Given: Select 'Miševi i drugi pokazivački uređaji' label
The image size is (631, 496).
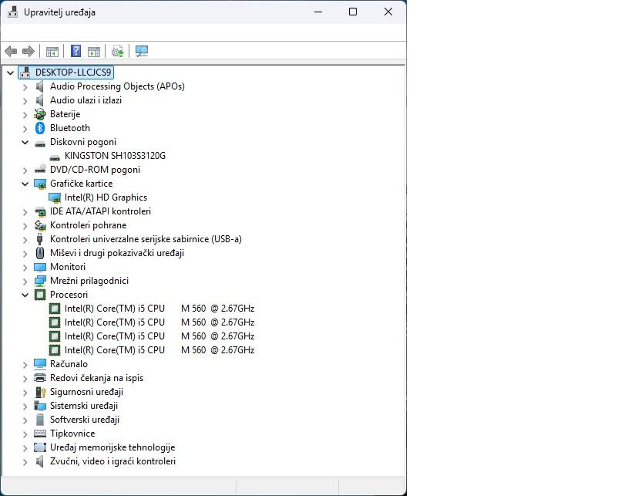Looking at the screenshot, I should [117, 253].
